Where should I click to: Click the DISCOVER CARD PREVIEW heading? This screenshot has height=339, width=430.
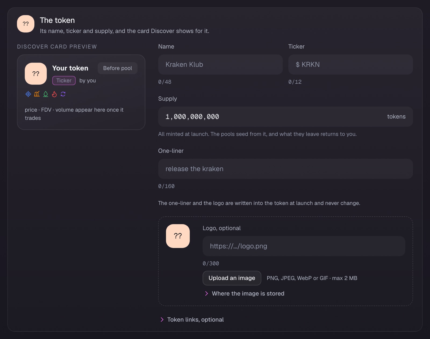[57, 47]
